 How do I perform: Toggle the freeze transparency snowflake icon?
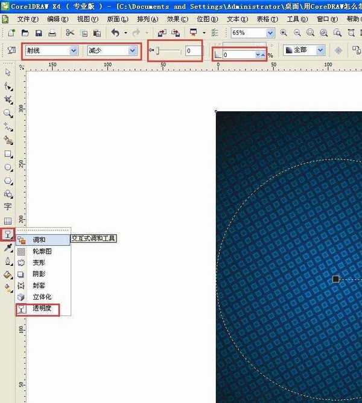[338, 50]
